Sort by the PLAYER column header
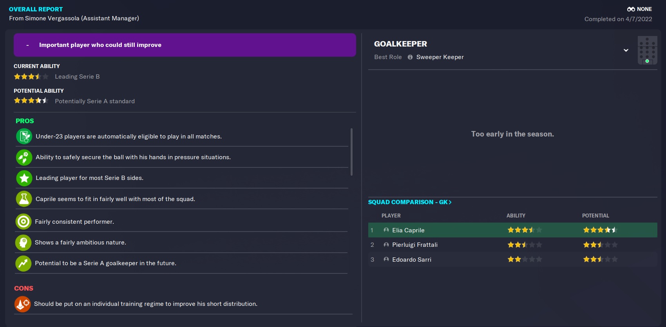Image resolution: width=666 pixels, height=327 pixels. (391, 216)
